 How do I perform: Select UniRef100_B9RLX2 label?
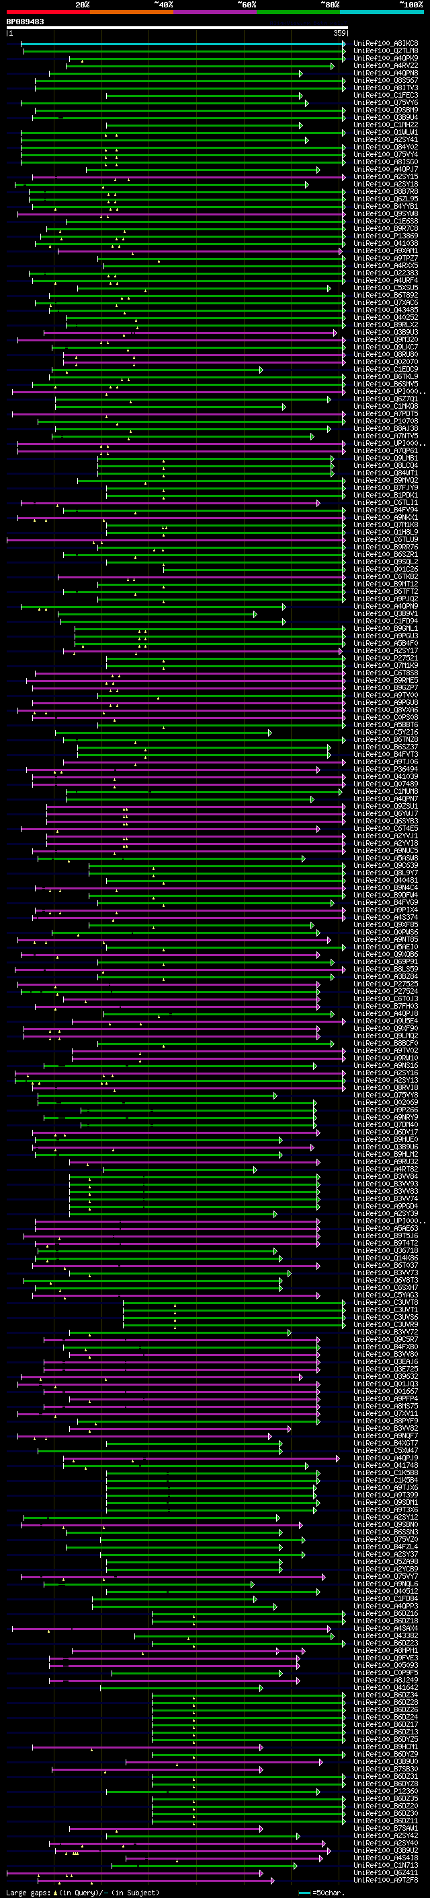(386, 325)
